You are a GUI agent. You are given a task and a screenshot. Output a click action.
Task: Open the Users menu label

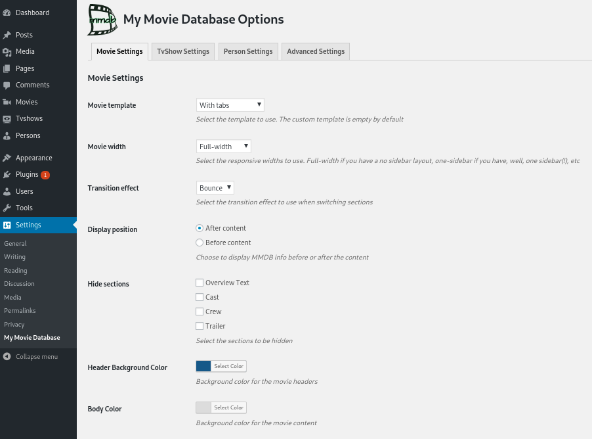[x=24, y=191]
